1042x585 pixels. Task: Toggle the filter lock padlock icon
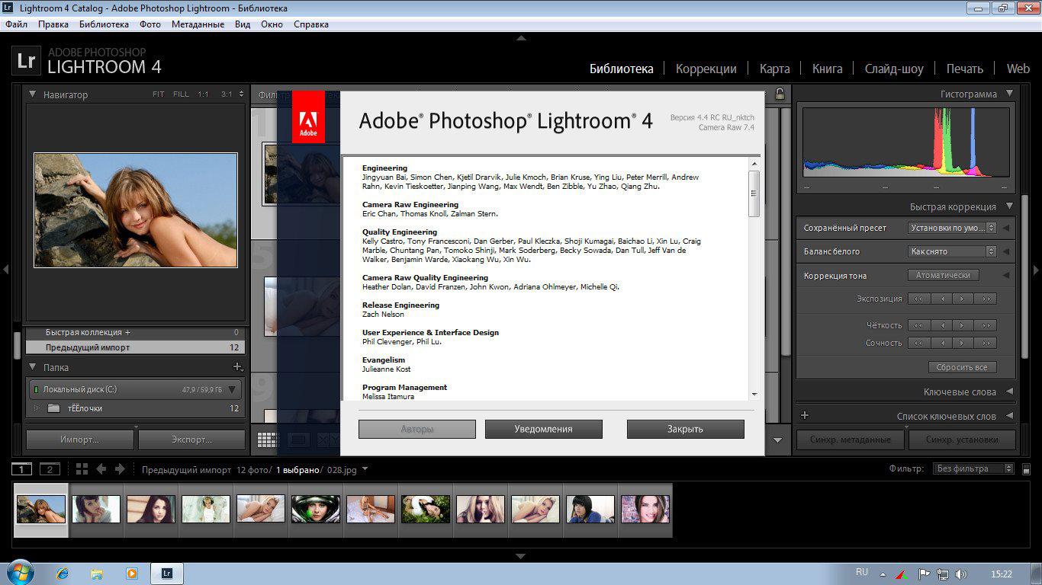(780, 94)
